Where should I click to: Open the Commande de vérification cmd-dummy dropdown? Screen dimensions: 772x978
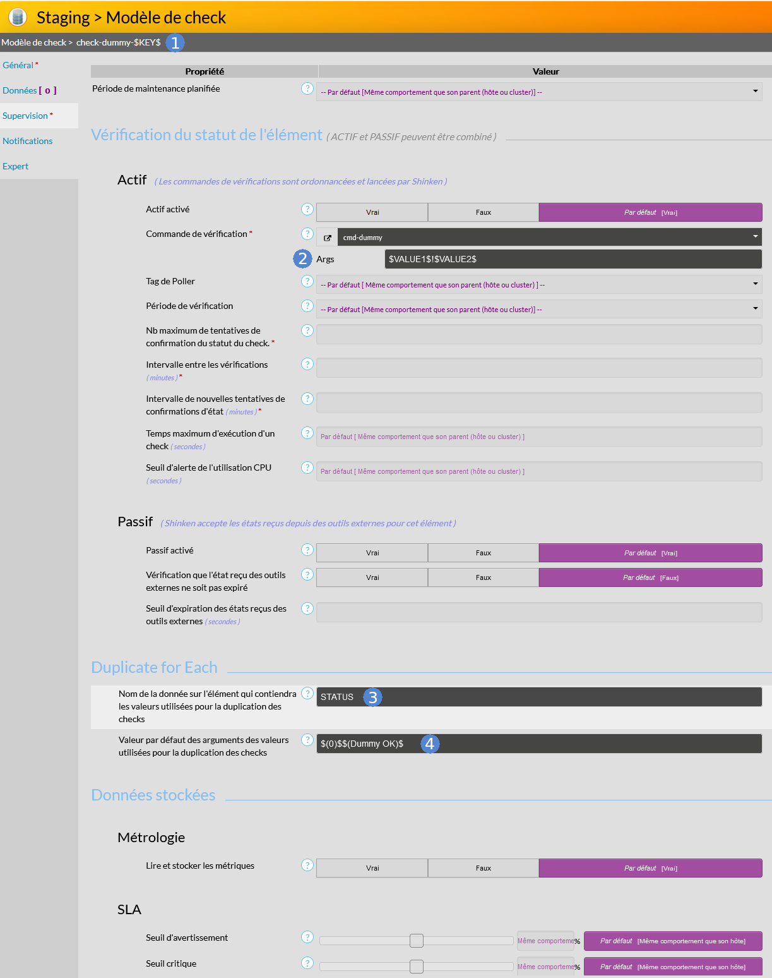[549, 237]
